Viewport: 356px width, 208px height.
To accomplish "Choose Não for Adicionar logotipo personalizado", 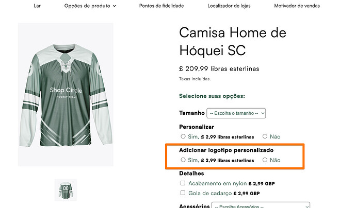I will pos(265,160).
